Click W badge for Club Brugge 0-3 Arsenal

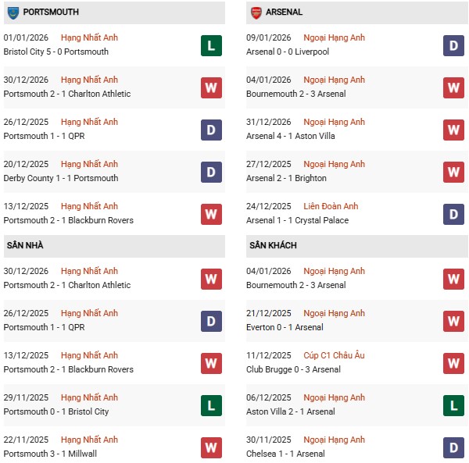pyautogui.click(x=454, y=363)
